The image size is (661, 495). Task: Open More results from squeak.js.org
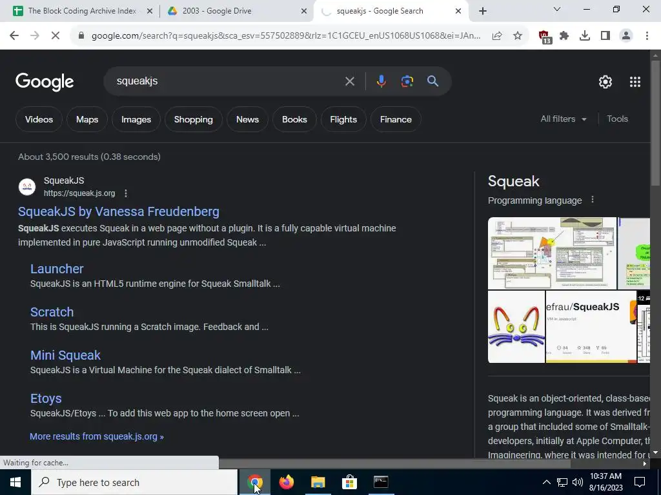tap(97, 436)
